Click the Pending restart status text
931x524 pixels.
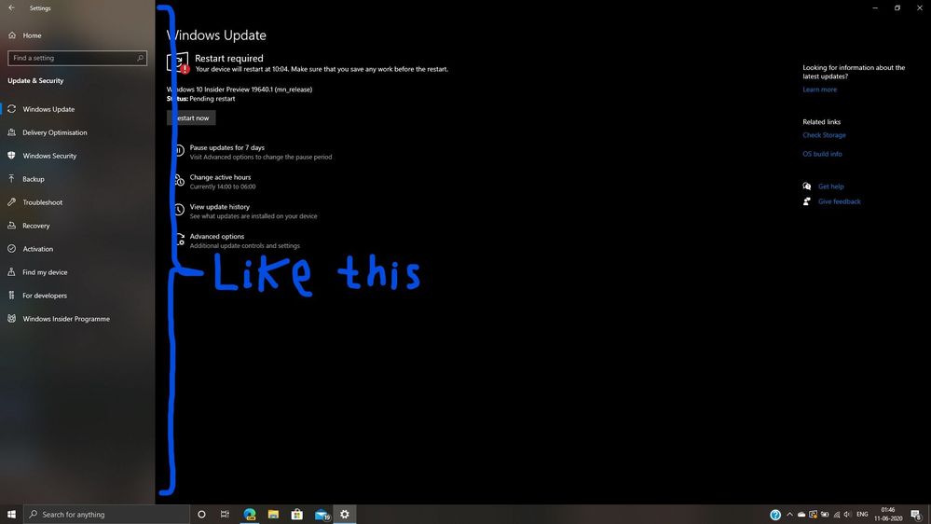(x=212, y=99)
